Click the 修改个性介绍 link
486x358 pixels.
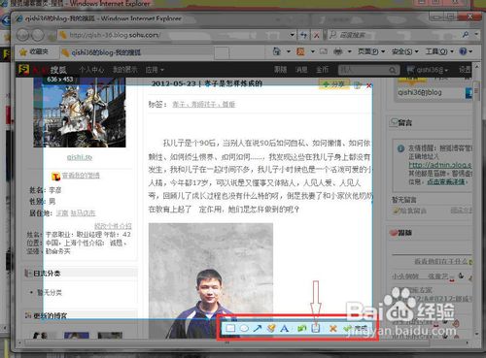113,225
